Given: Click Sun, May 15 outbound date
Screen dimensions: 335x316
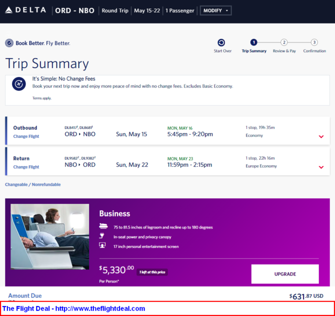Looking at the screenshot, I should click(x=131, y=134).
